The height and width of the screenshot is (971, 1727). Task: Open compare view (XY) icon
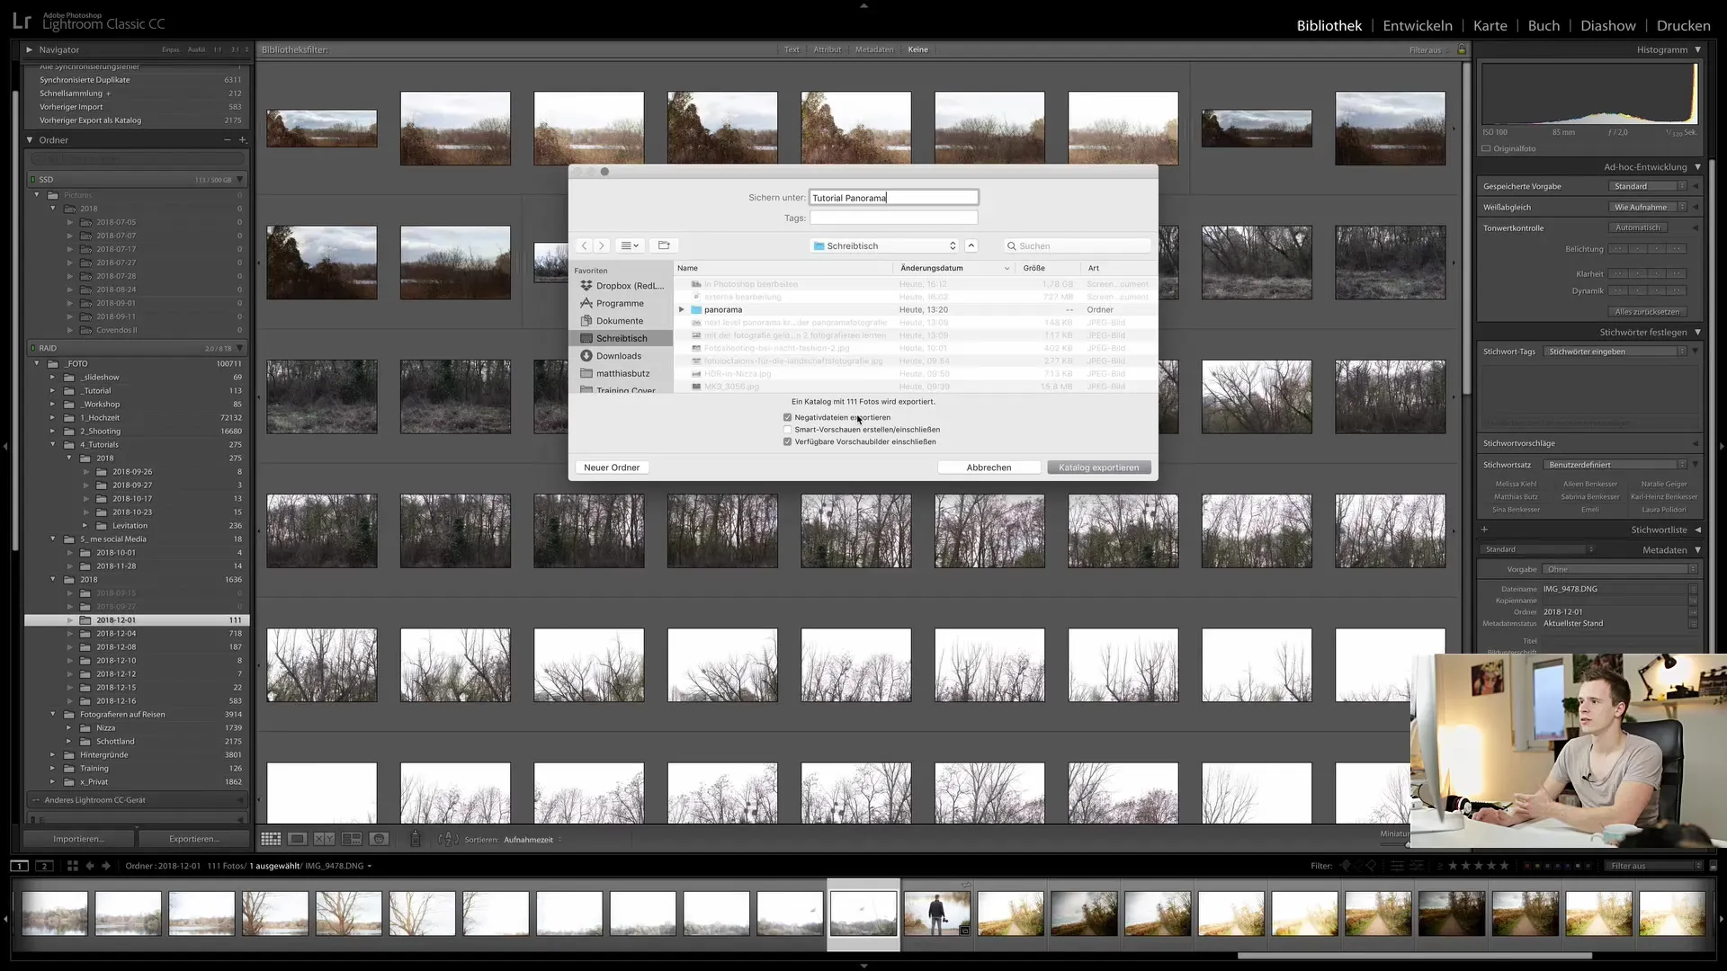324,839
